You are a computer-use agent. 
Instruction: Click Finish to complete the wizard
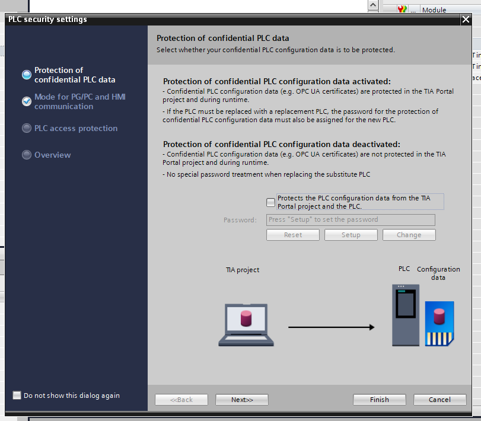tap(380, 400)
